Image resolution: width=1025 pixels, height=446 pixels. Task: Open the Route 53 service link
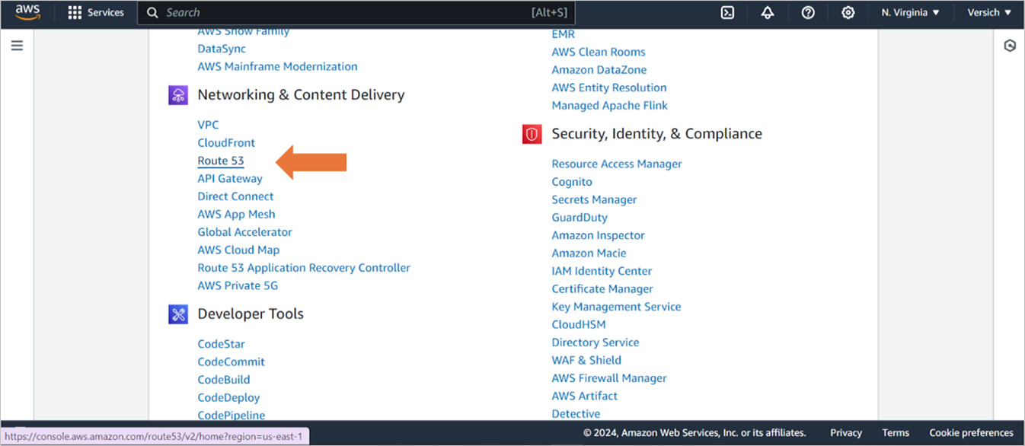click(221, 161)
